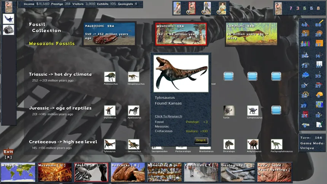Click the empty blue slot in Jurassic row
Image resolution: width=327 pixels, height=184 pixels.
(276, 110)
